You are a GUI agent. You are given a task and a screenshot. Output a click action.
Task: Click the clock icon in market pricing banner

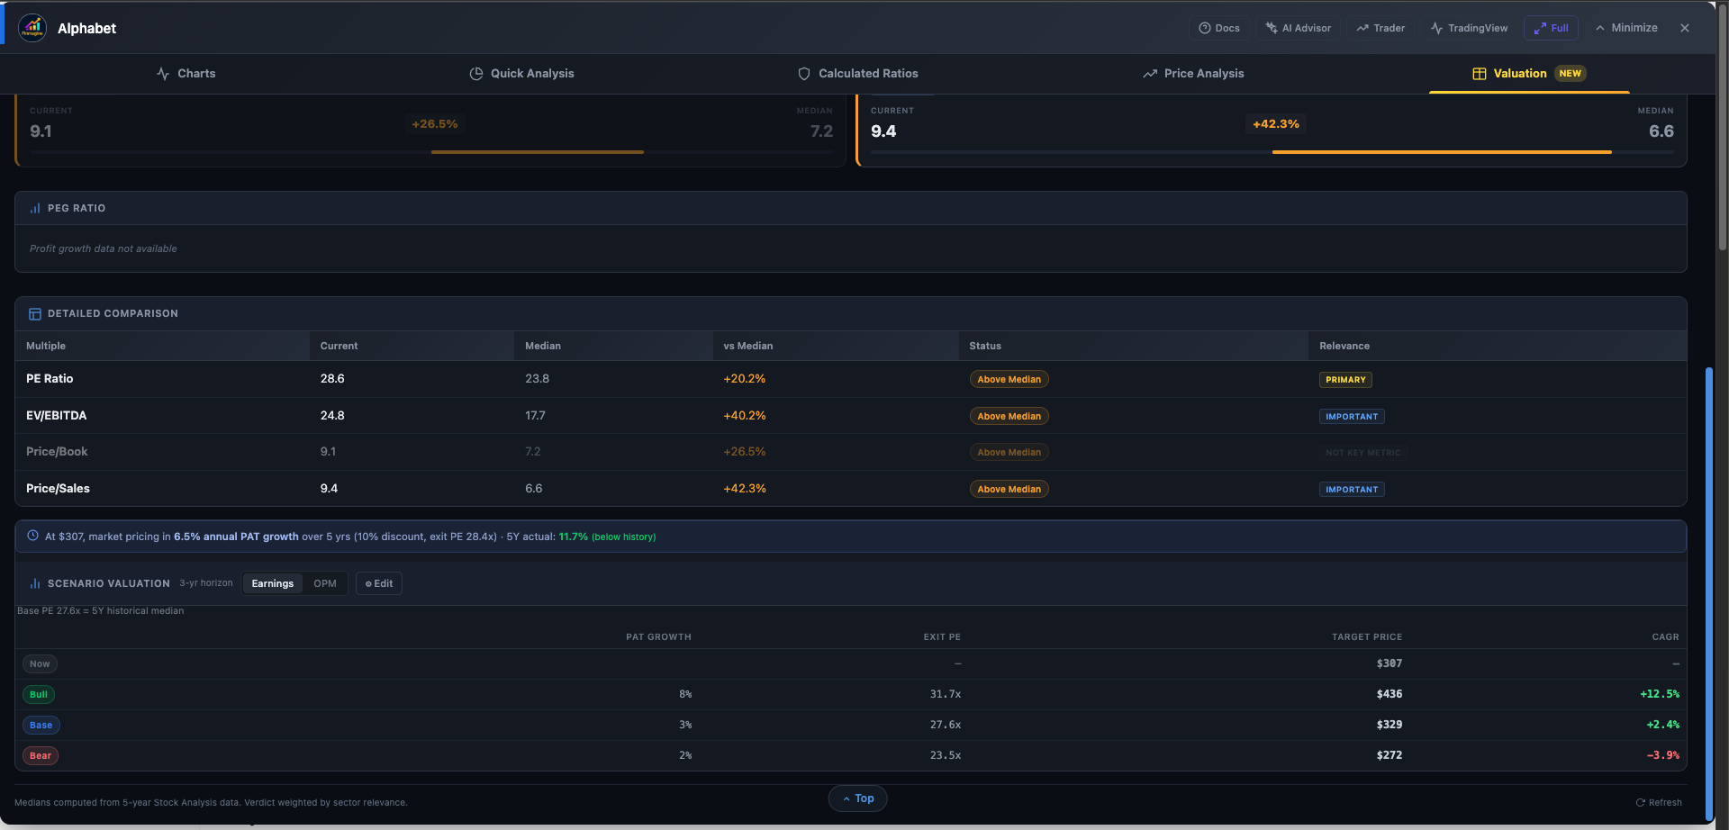tap(32, 536)
